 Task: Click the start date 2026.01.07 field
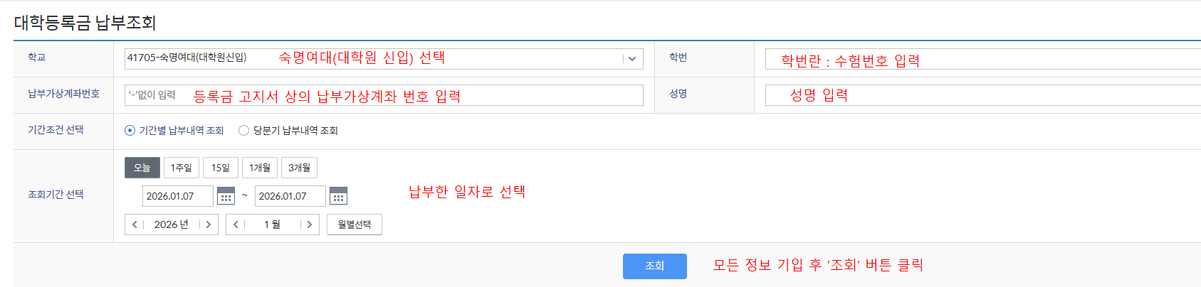[177, 196]
